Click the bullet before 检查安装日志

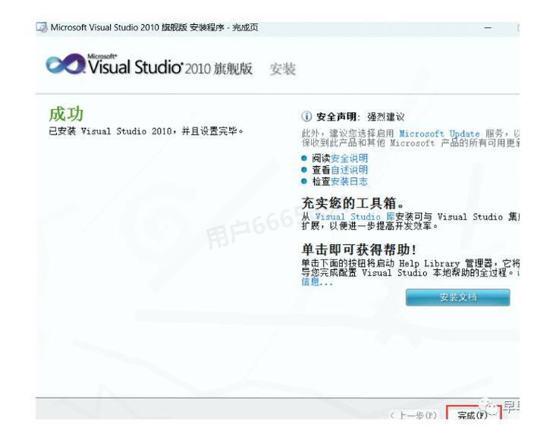coord(305,182)
